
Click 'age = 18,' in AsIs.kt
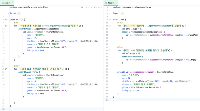32,81
